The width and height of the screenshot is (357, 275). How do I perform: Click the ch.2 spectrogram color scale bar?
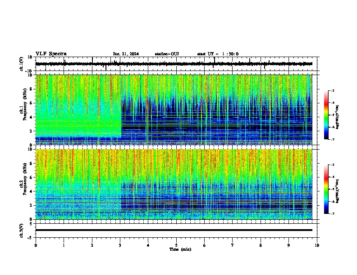(x=326, y=189)
